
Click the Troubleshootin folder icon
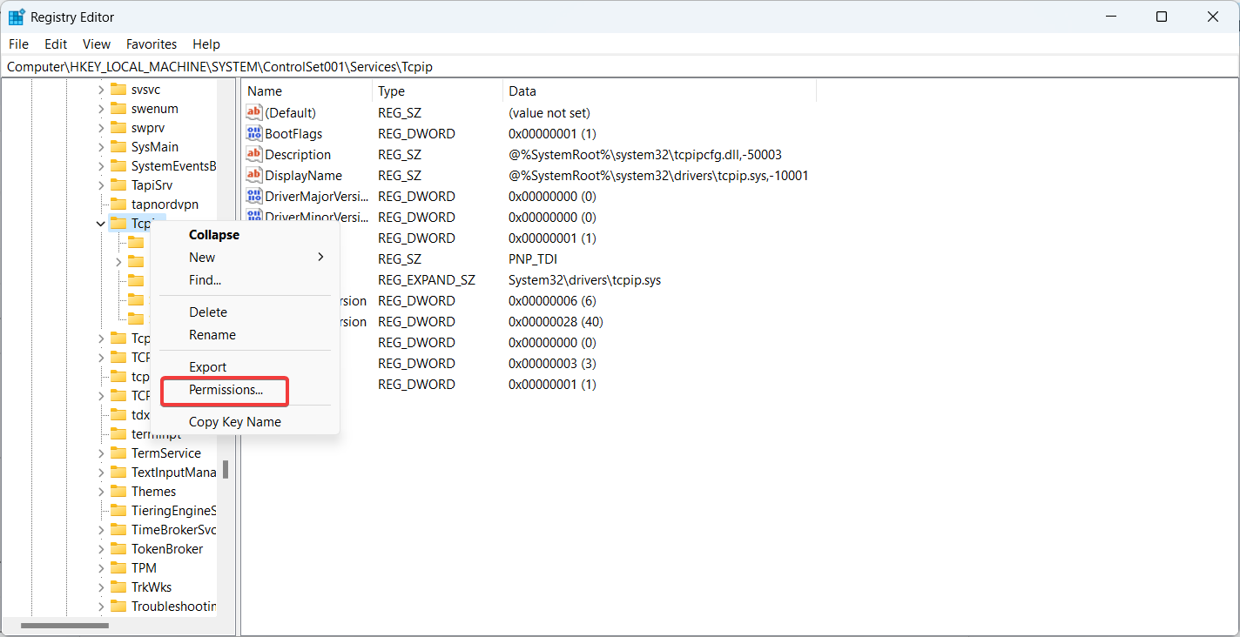(118, 607)
